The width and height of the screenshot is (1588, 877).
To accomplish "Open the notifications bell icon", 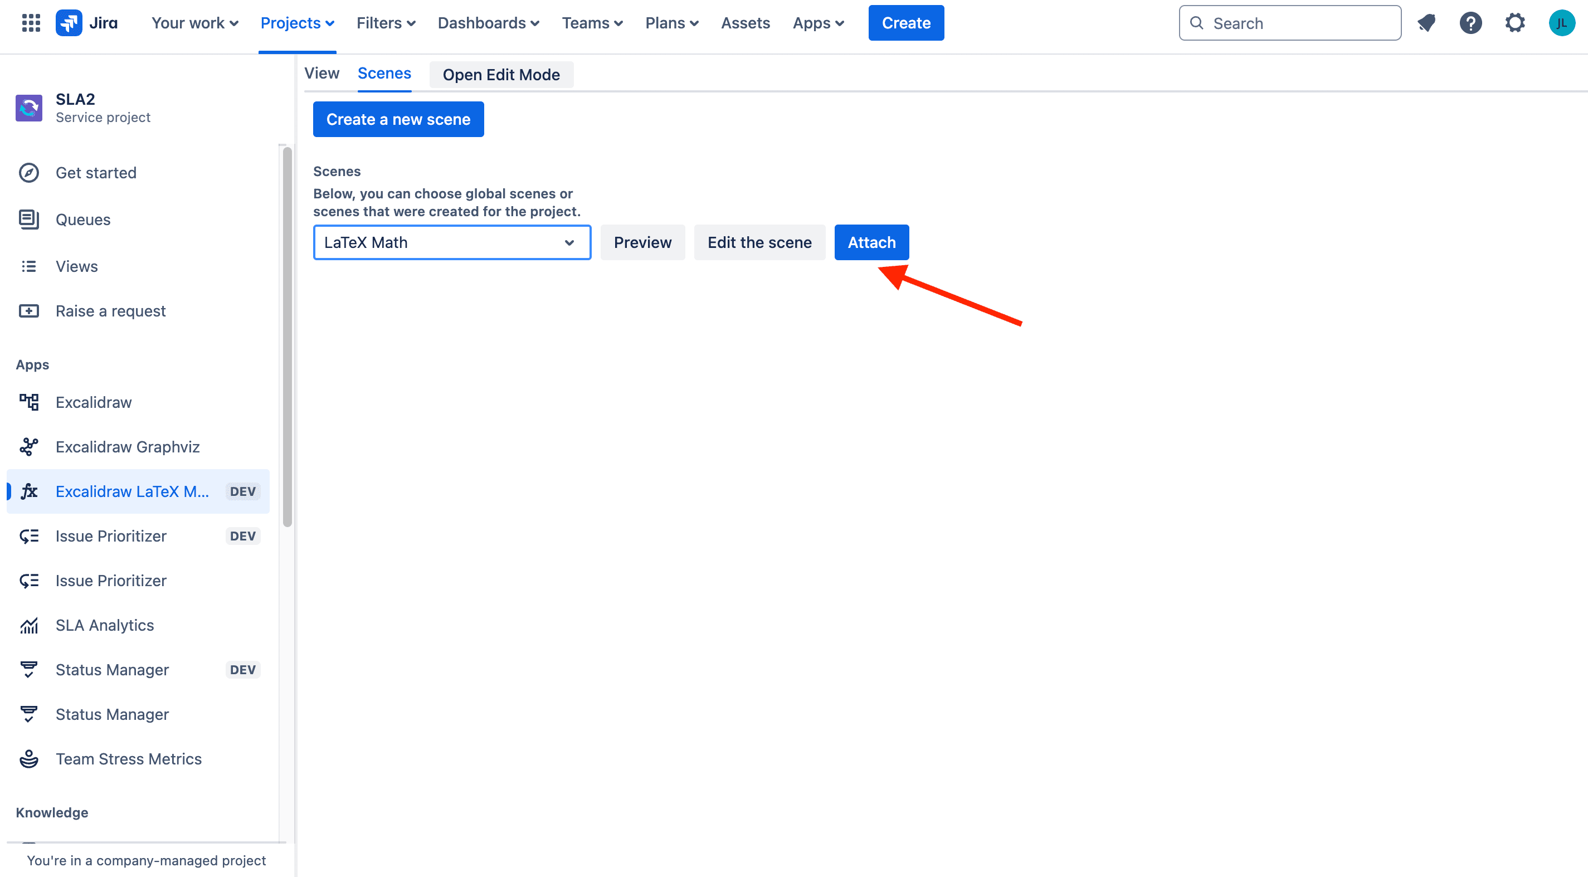I will click(1426, 23).
